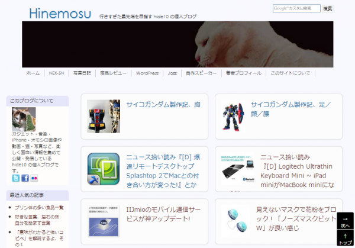Click the Gundam chest parts thumbnail
Image resolution: width=355 pixels, height=248 pixels.
pyautogui.click(x=104, y=116)
